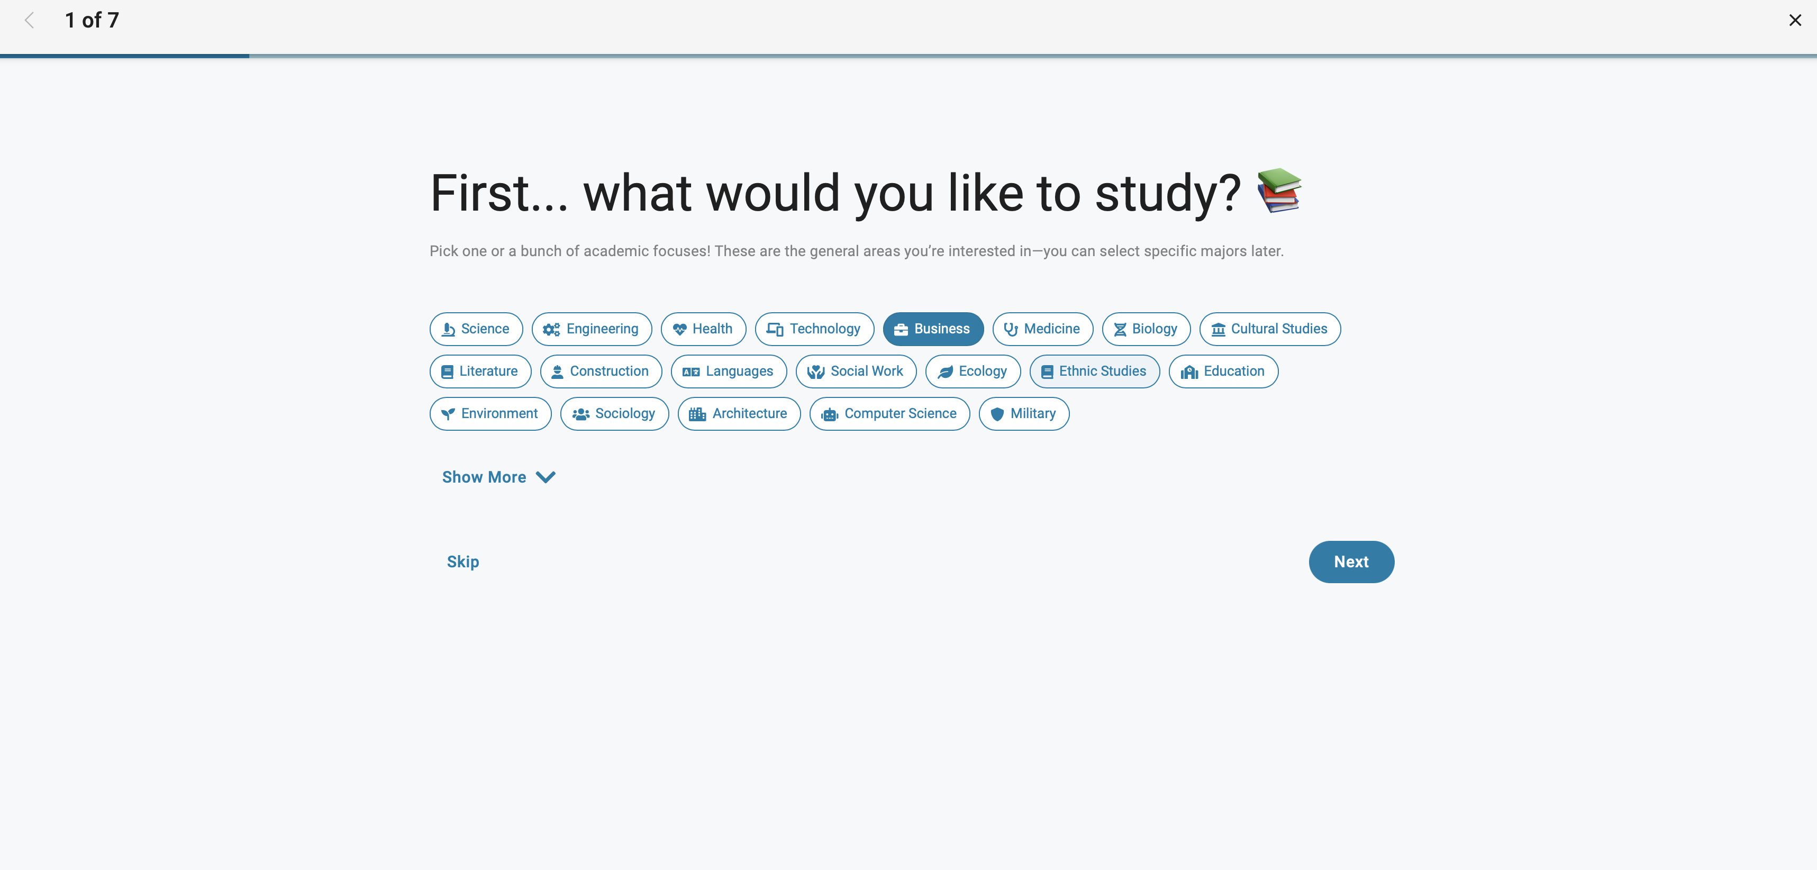The height and width of the screenshot is (870, 1817).
Task: Select the Technology focus chip
Action: (814, 329)
